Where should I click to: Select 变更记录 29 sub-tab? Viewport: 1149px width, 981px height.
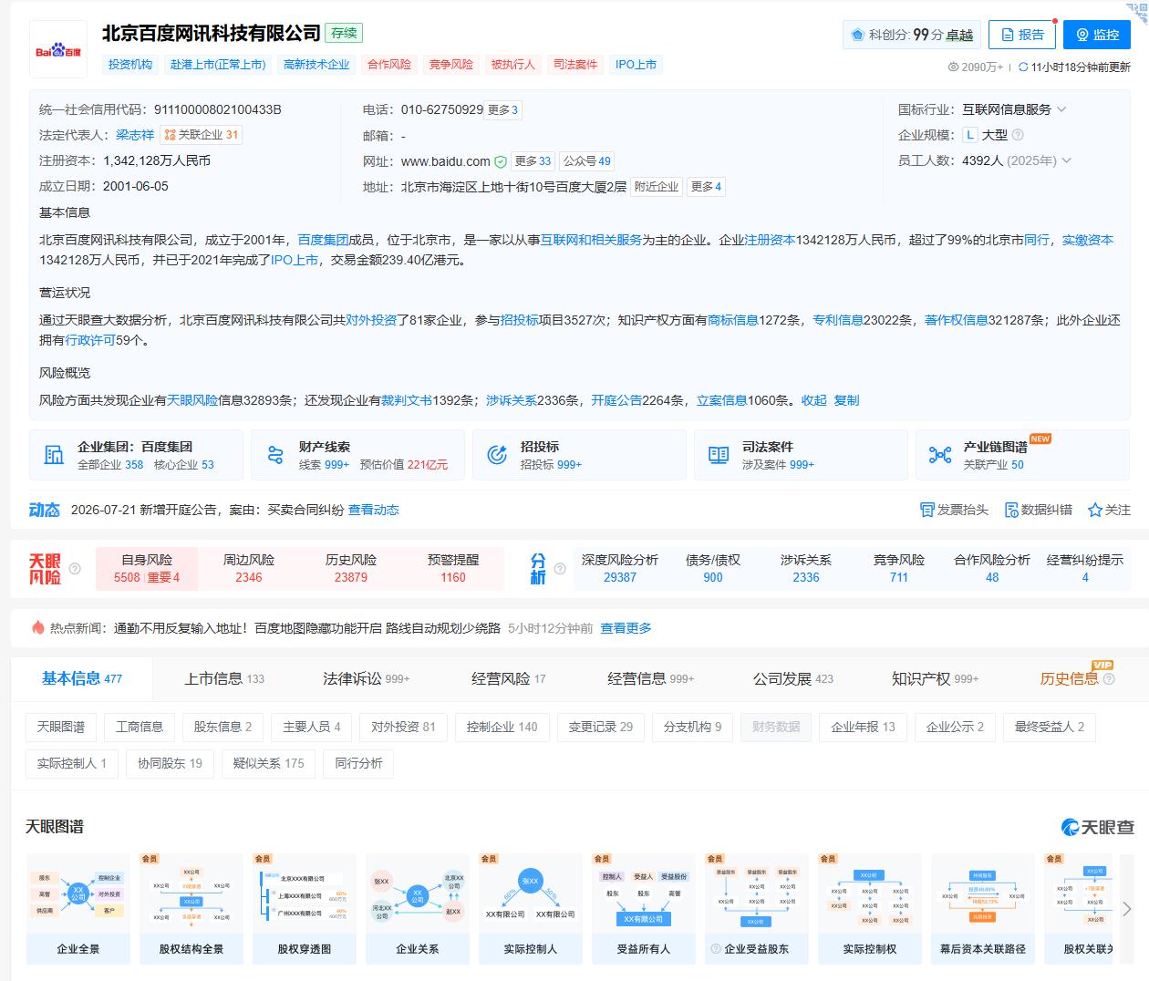click(601, 727)
